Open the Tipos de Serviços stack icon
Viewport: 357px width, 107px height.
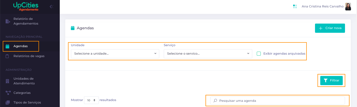point(8,103)
